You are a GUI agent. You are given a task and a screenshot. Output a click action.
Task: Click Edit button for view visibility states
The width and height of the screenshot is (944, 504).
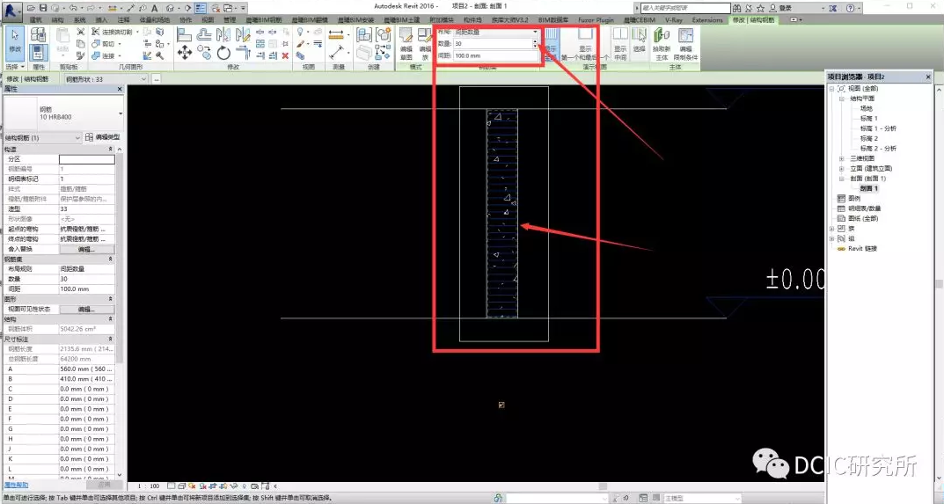[86, 309]
